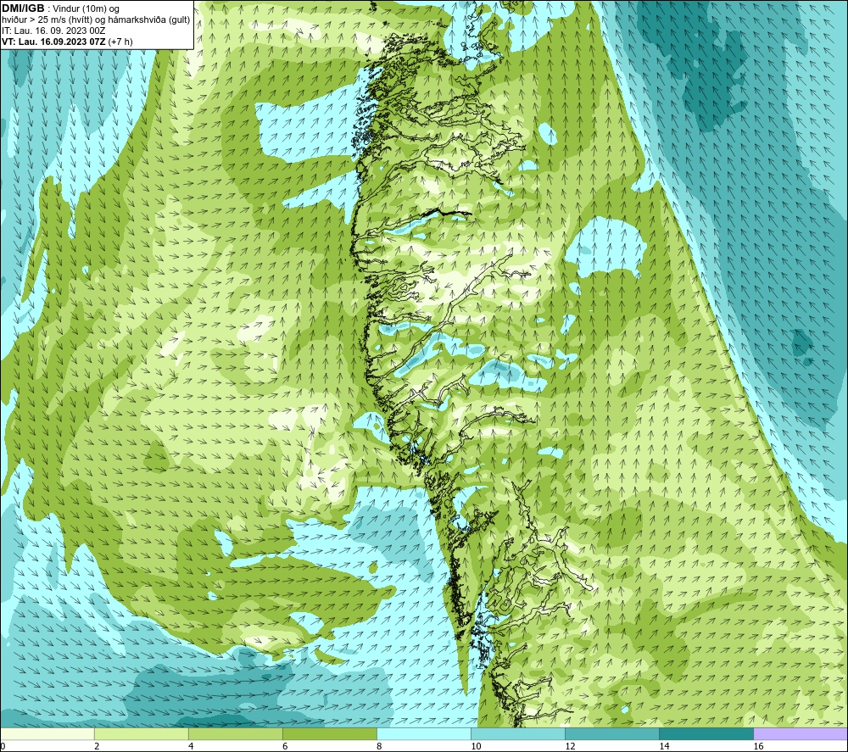
Task: Click the 0–2 m/s palest color swatch
Action: pyautogui.click(x=47, y=733)
